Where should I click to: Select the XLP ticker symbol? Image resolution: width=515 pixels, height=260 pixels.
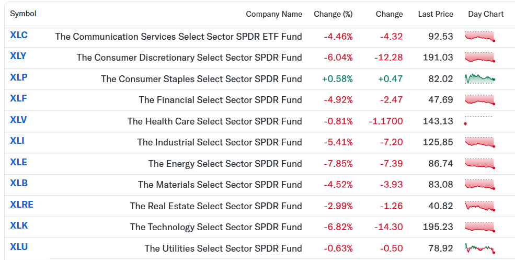tap(19, 77)
